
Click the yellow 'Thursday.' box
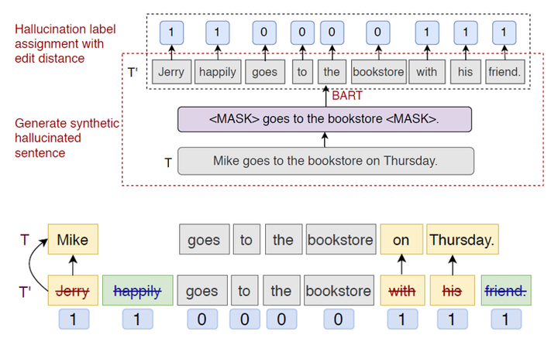pyautogui.click(x=463, y=239)
